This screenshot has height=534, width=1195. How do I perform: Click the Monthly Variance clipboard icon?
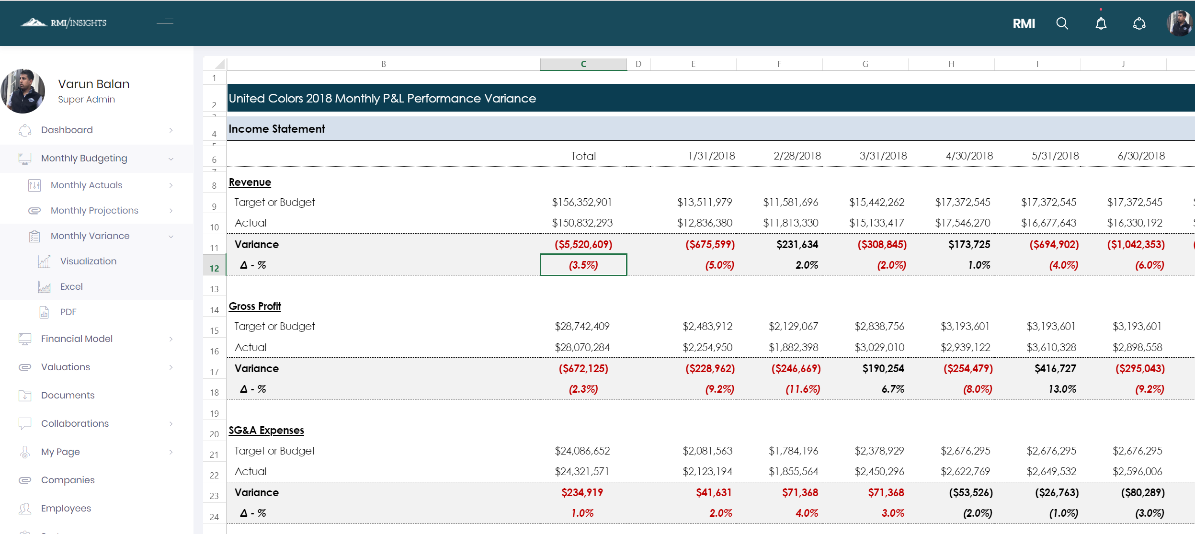[34, 236]
